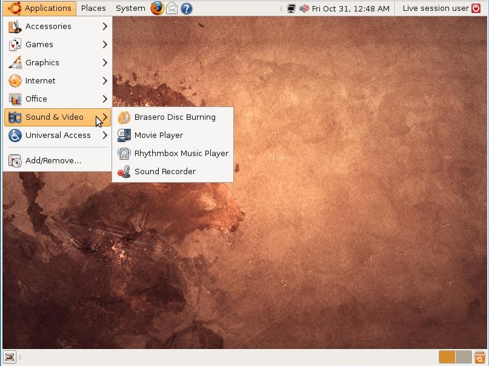The width and height of the screenshot is (489, 366).
Task: Click the Sound & Video category icon
Action: click(x=15, y=117)
